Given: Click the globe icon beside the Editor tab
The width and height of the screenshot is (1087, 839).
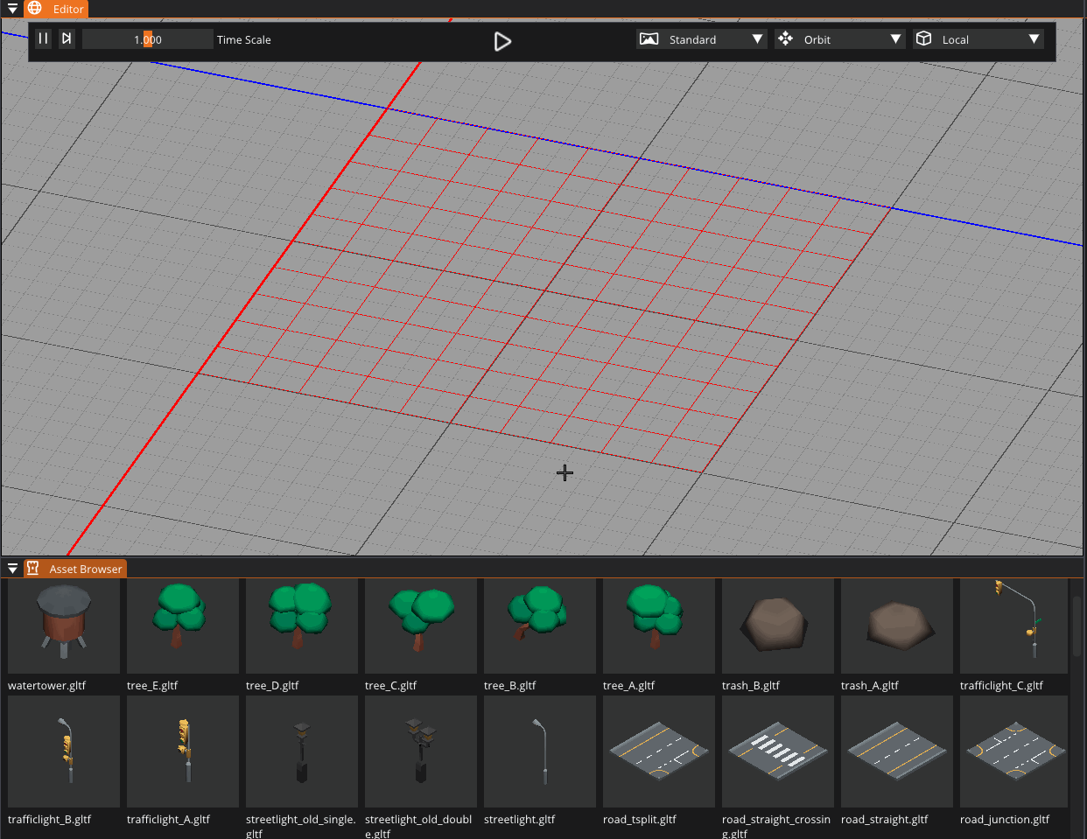Looking at the screenshot, I should coord(34,8).
